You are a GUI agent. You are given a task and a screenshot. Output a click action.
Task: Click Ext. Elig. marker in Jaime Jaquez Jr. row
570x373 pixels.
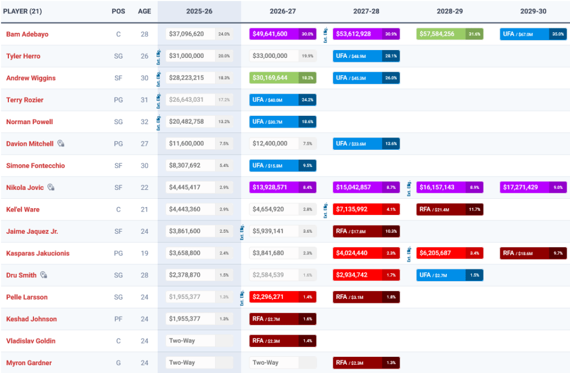point(242,232)
